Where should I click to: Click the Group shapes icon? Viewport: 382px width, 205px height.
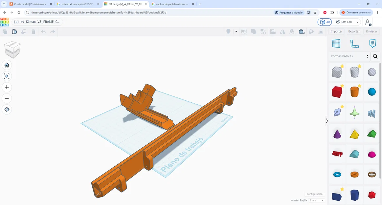click(x=254, y=31)
